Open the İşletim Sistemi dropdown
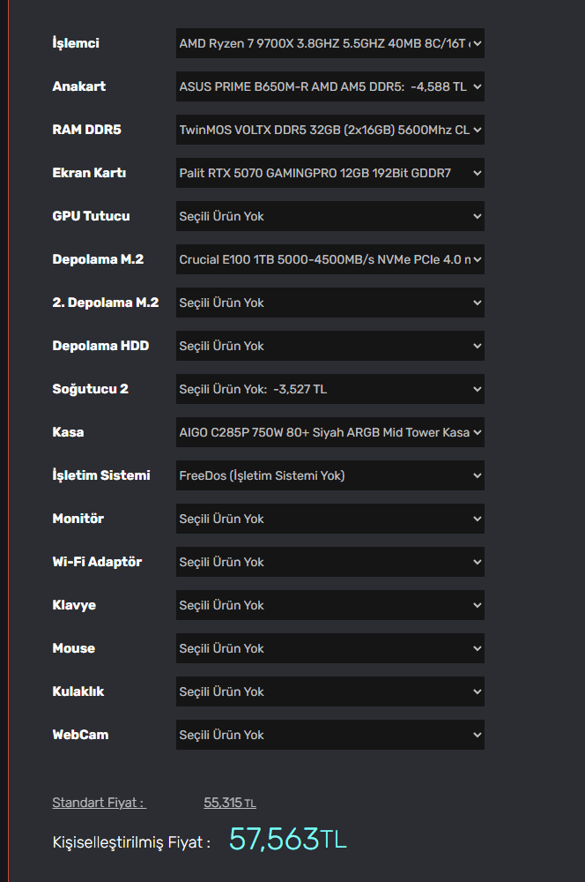Screen dimensions: 585x882 [x=330, y=475]
